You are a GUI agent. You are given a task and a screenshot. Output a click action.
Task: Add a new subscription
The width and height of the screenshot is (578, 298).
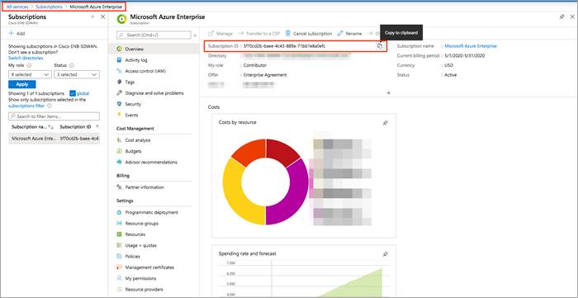click(17, 34)
